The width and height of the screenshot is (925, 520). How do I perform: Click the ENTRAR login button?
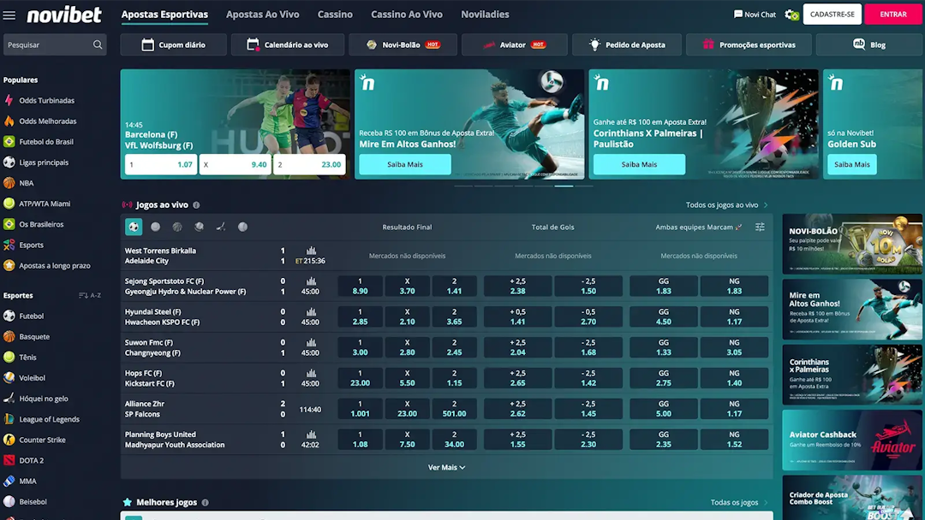[x=893, y=15]
